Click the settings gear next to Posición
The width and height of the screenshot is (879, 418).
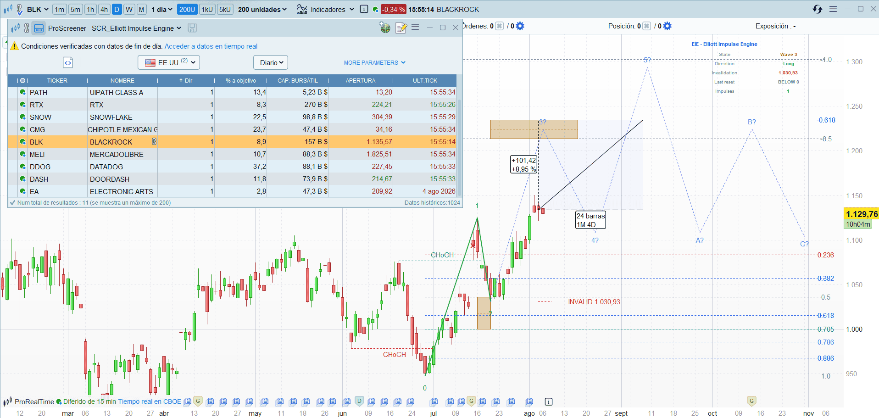[x=667, y=26]
